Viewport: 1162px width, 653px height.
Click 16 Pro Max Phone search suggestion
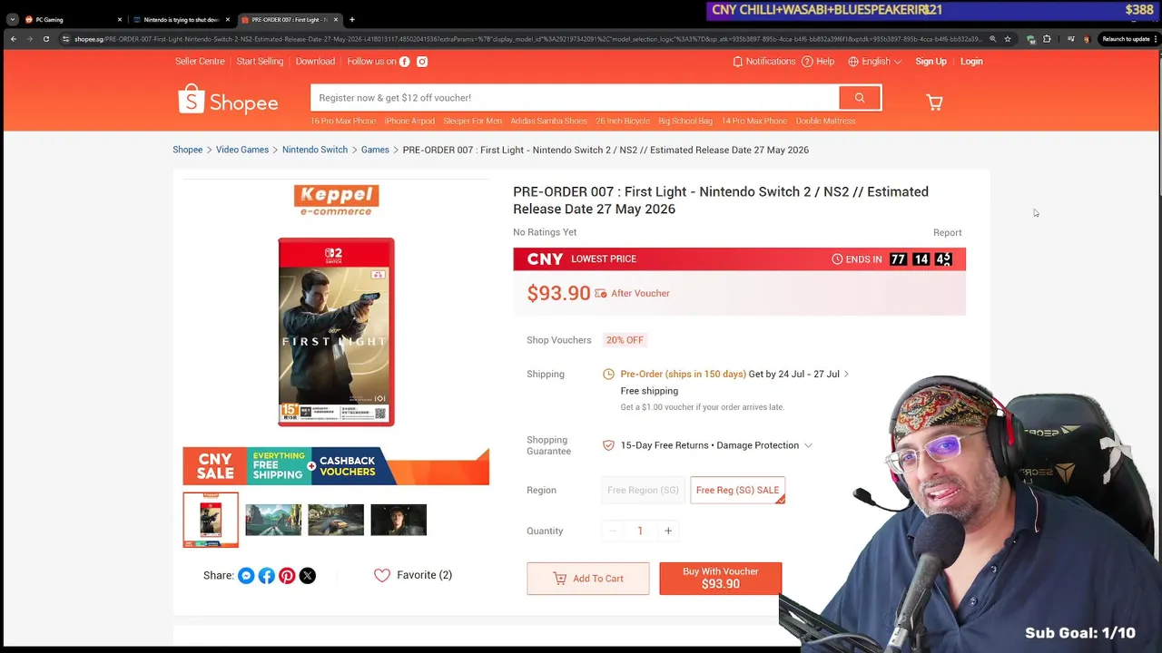click(x=343, y=122)
